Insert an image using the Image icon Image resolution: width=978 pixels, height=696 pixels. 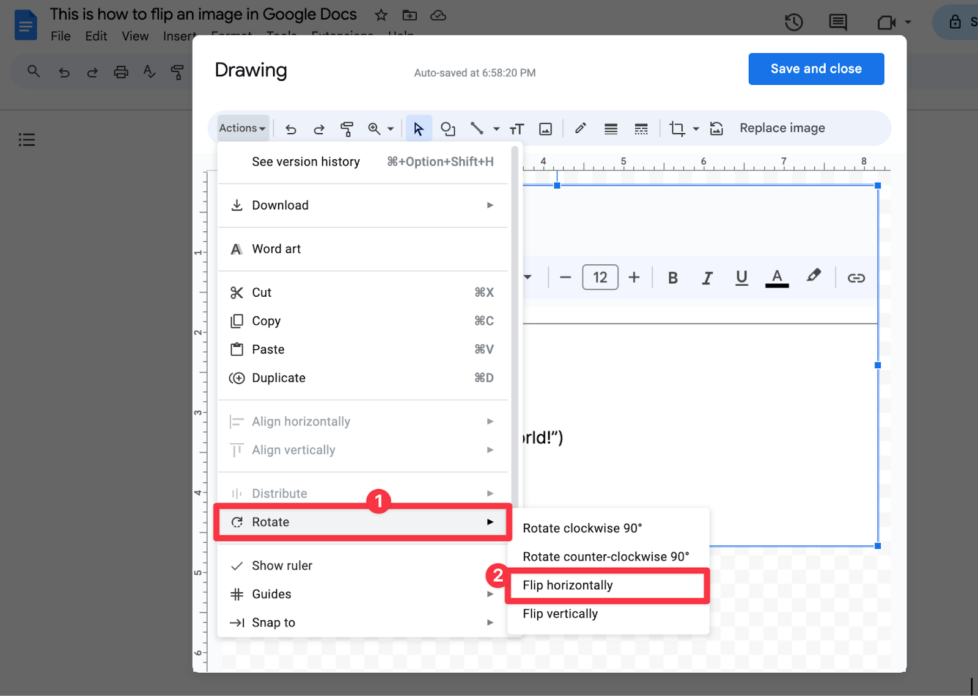(545, 129)
